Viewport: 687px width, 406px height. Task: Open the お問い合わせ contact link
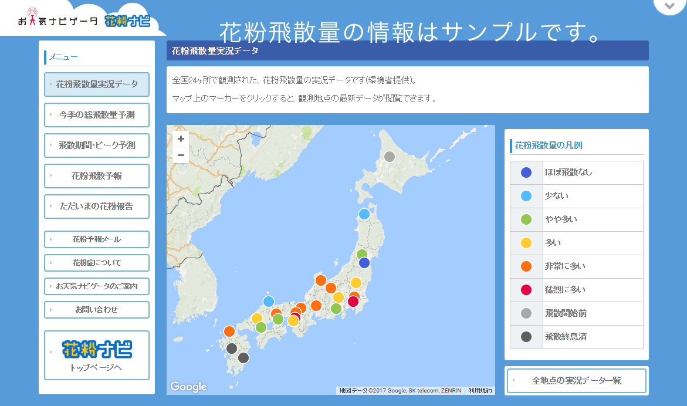click(97, 310)
